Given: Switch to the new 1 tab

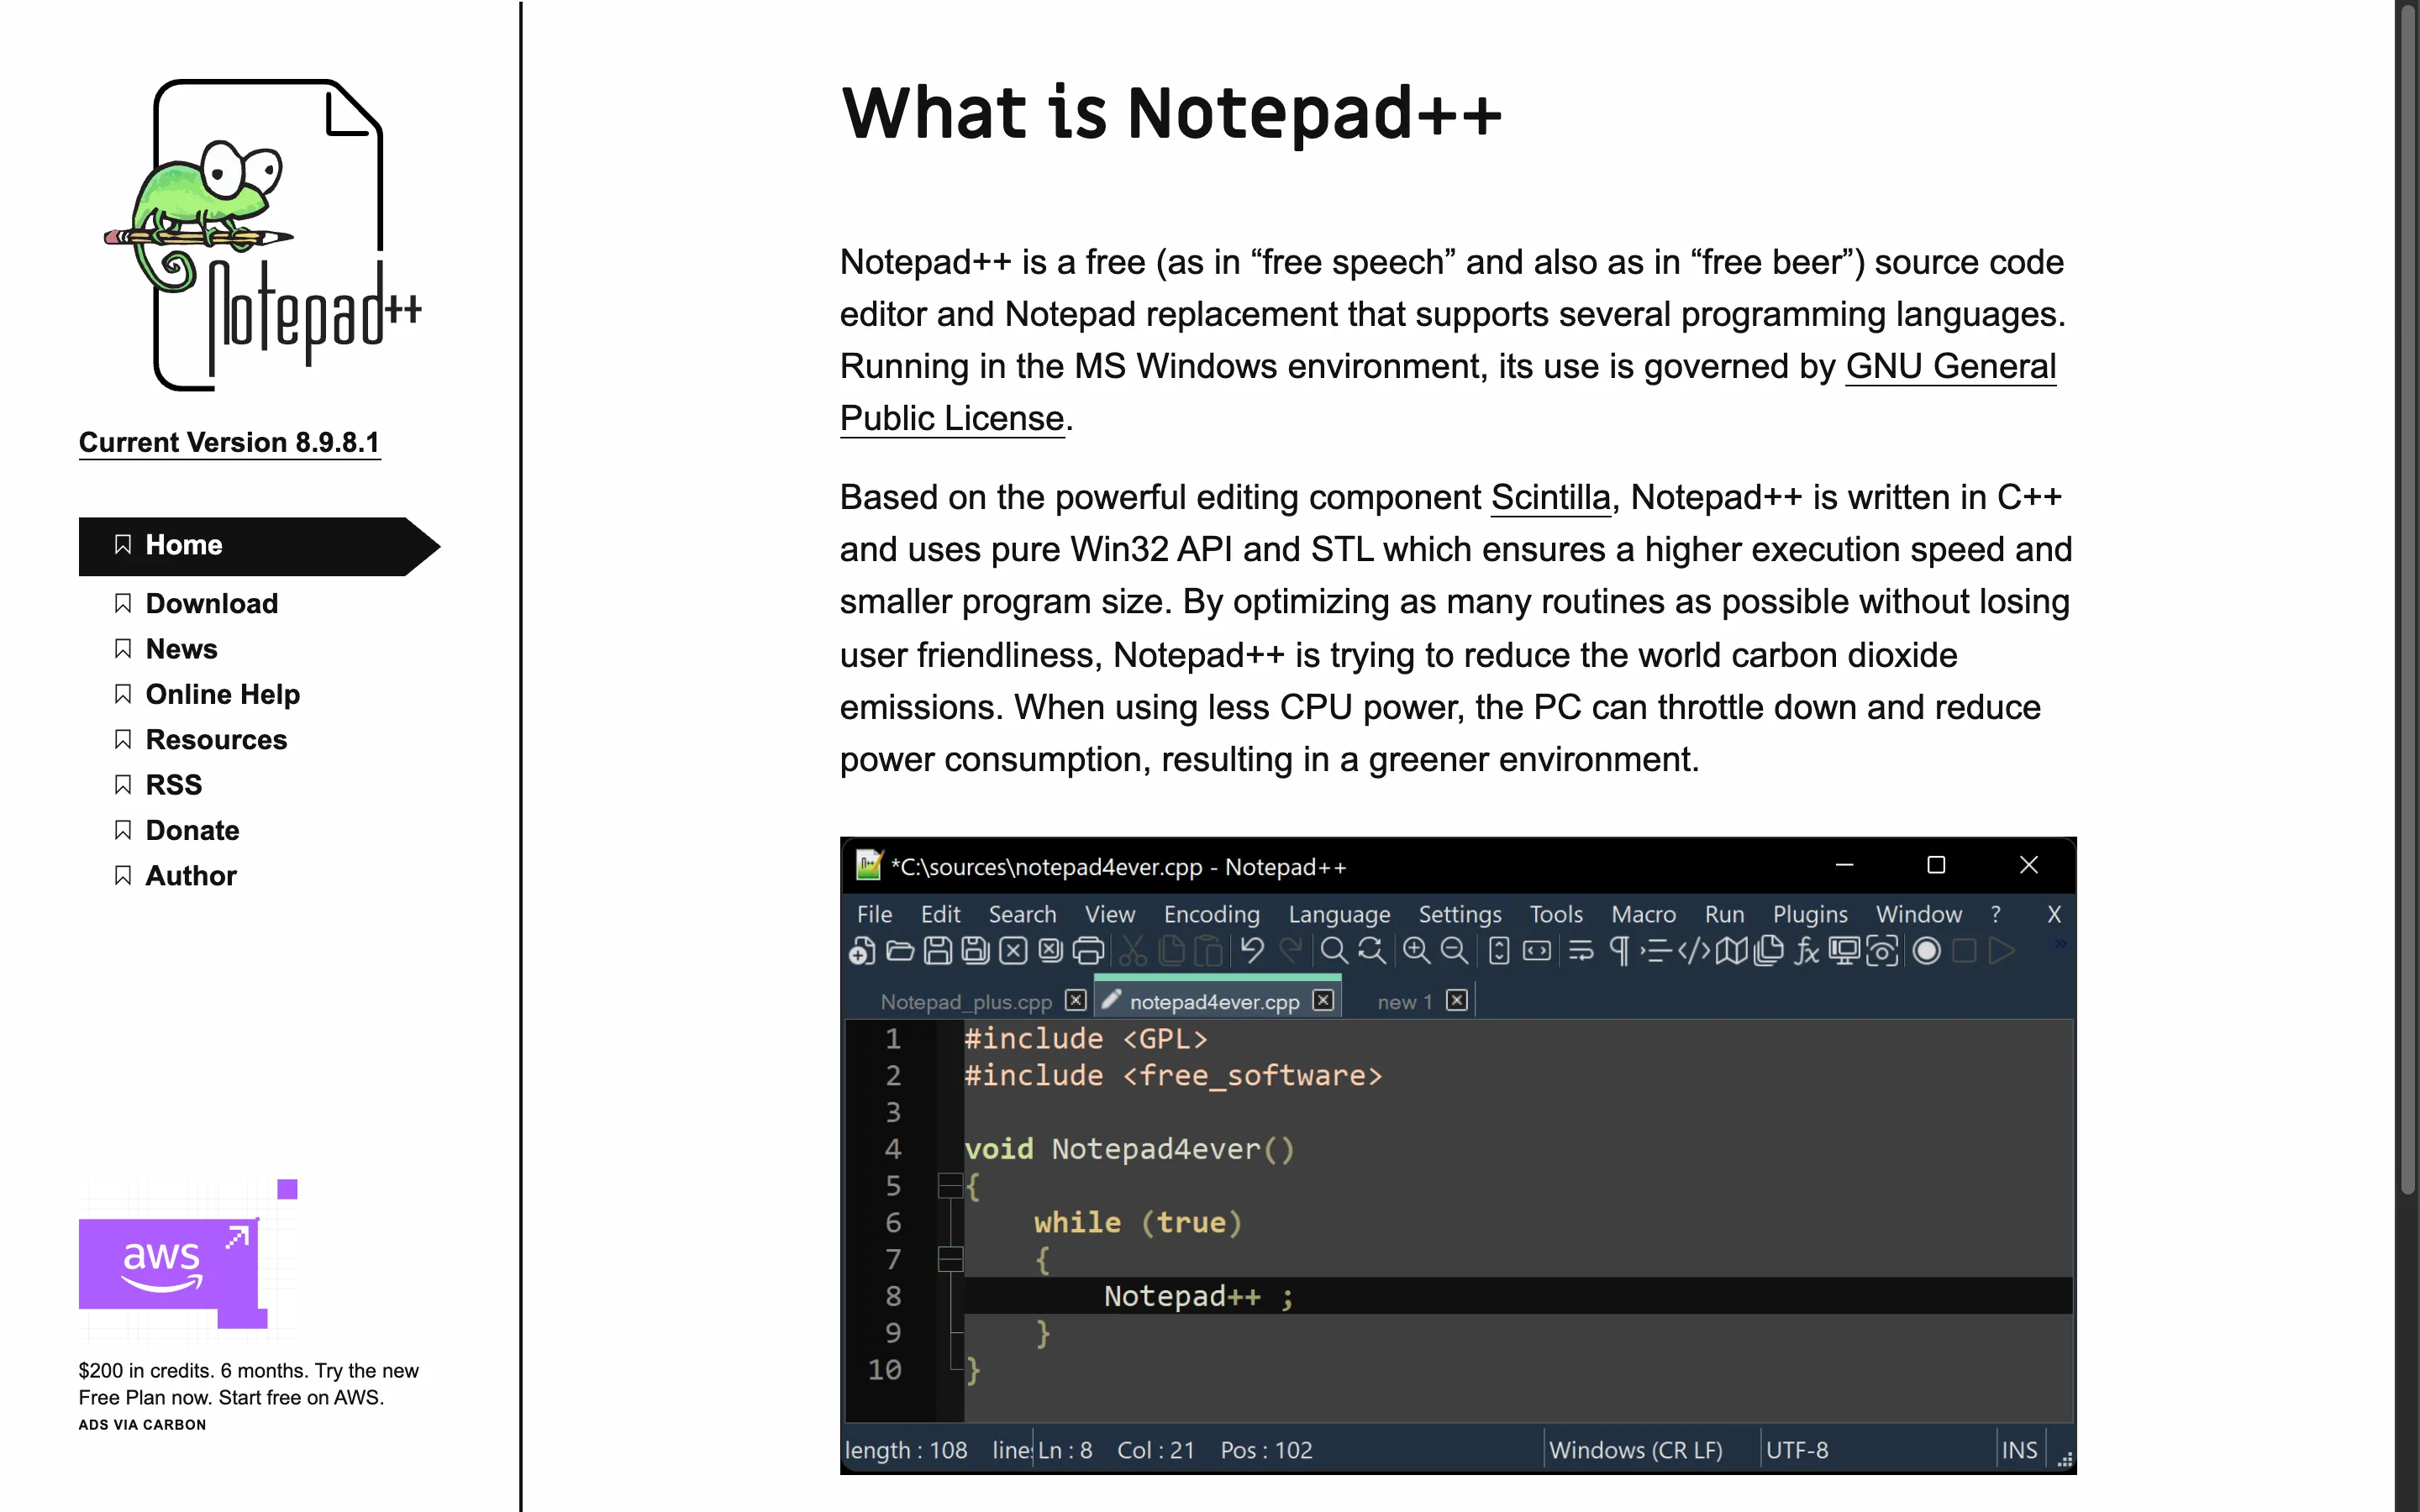Looking at the screenshot, I should pos(1404,1001).
